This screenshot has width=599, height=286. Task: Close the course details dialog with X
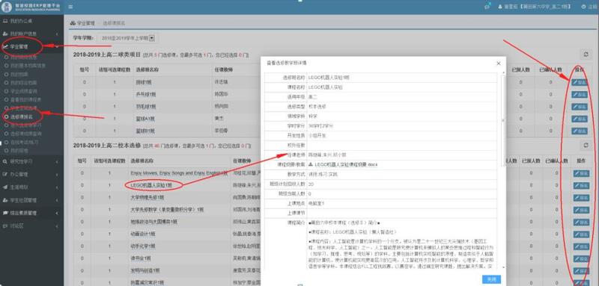[x=498, y=63]
